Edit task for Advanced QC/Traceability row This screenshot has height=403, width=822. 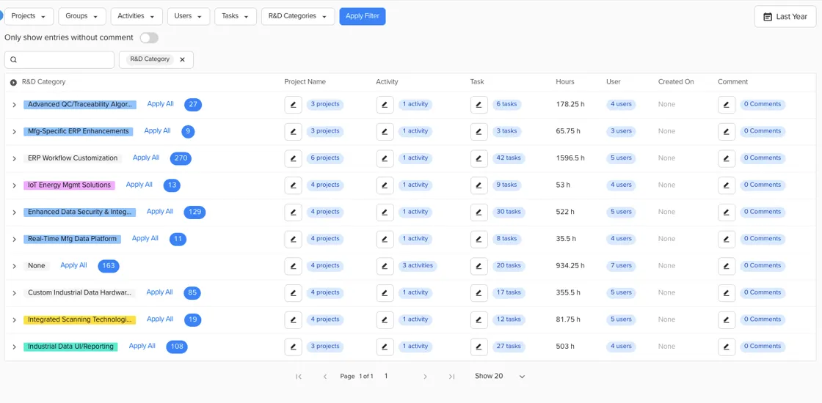point(479,105)
